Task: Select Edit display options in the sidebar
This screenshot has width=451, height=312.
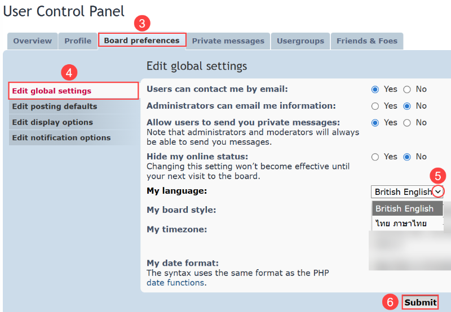Action: coord(52,122)
